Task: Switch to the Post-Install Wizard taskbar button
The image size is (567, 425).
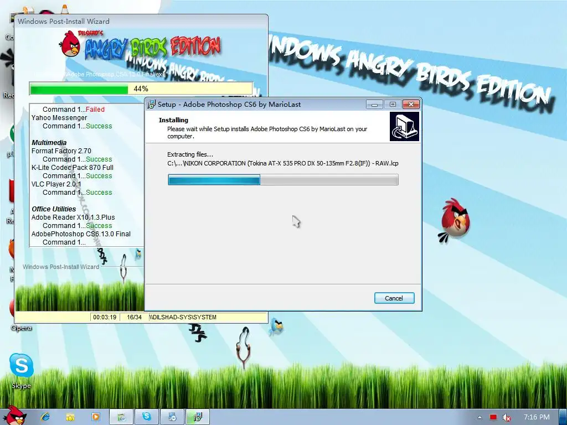Action: [x=121, y=417]
